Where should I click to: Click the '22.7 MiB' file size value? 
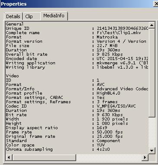[107, 46]
